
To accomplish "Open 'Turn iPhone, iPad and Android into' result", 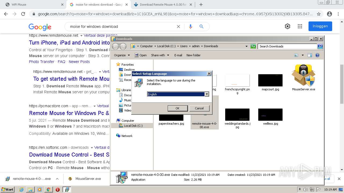I will (69, 43).
